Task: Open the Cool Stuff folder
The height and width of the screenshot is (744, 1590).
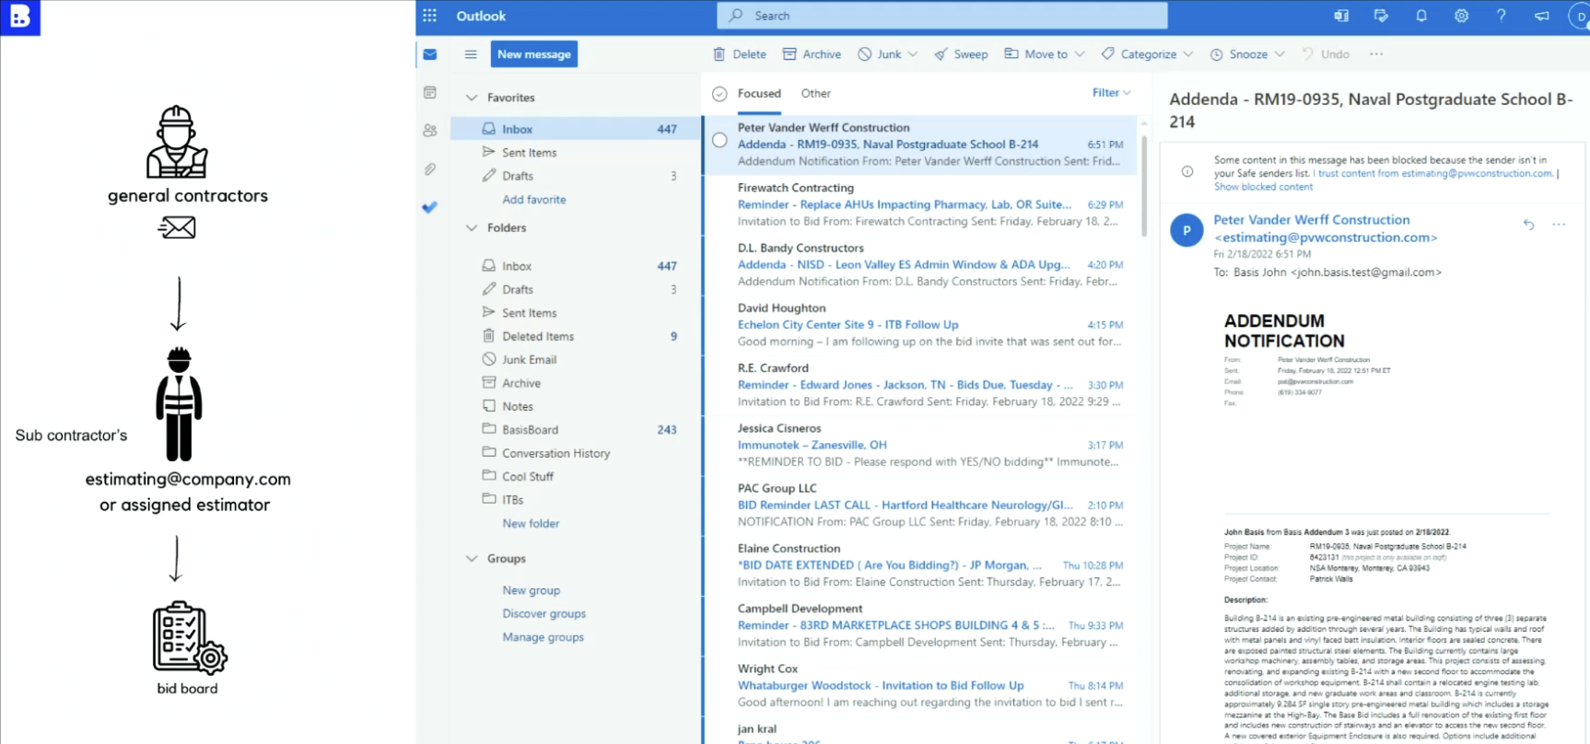Action: pyautogui.click(x=576, y=477)
